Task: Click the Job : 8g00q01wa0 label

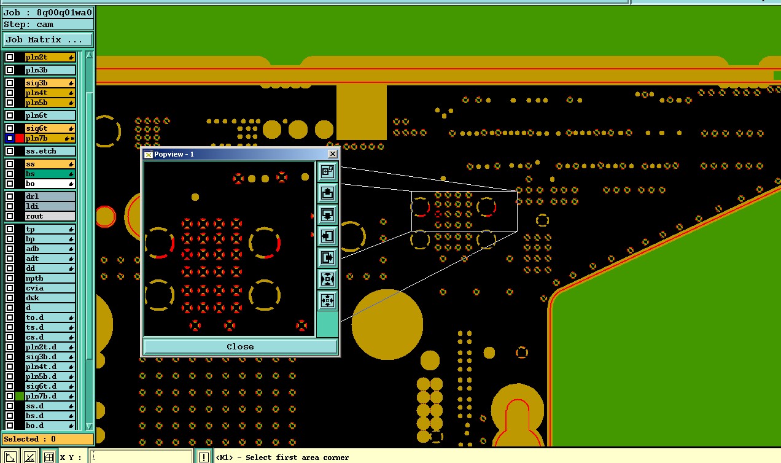Action: pyautogui.click(x=48, y=12)
